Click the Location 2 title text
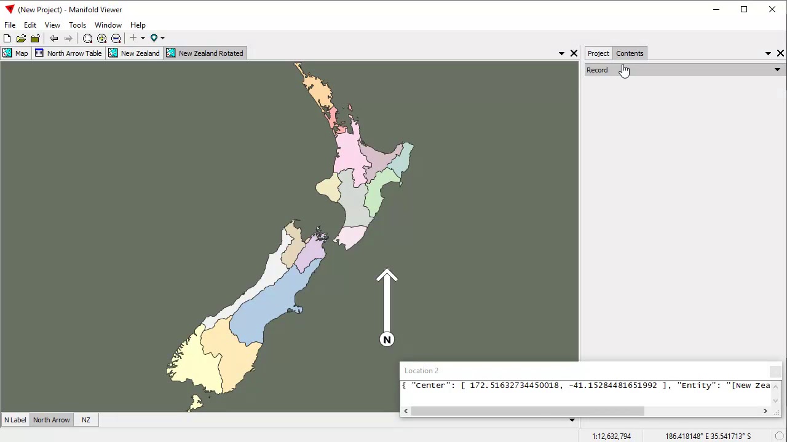This screenshot has width=787, height=442. tap(421, 371)
